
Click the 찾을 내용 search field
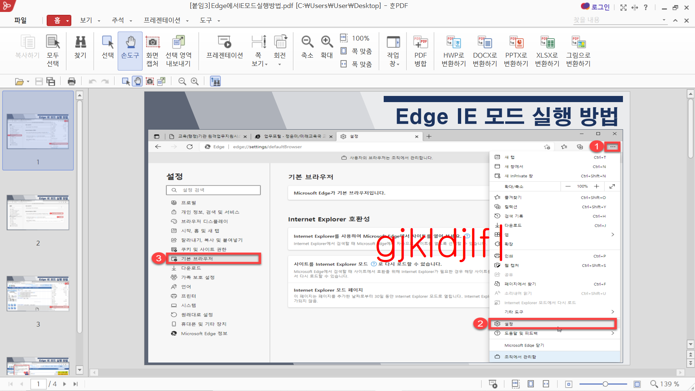click(x=616, y=20)
